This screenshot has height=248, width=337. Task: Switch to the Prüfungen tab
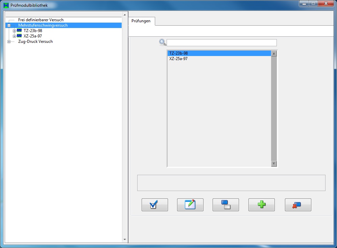pos(141,21)
